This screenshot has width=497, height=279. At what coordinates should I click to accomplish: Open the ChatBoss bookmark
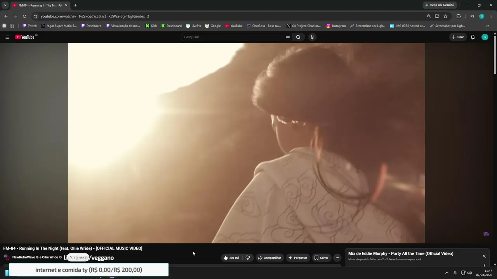tap(264, 26)
